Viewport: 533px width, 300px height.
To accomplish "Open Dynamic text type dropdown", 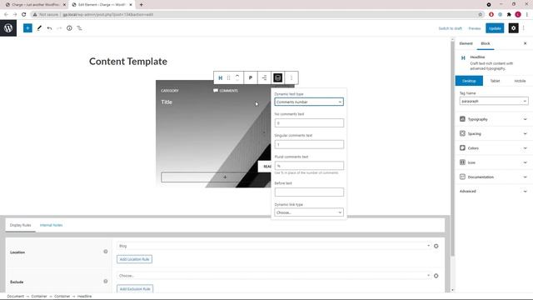I will click(309, 102).
